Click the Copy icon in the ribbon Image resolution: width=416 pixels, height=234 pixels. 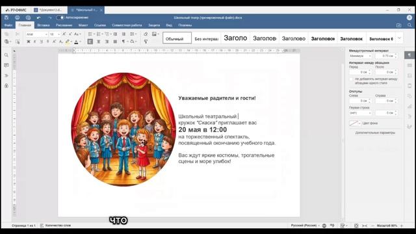point(6,34)
